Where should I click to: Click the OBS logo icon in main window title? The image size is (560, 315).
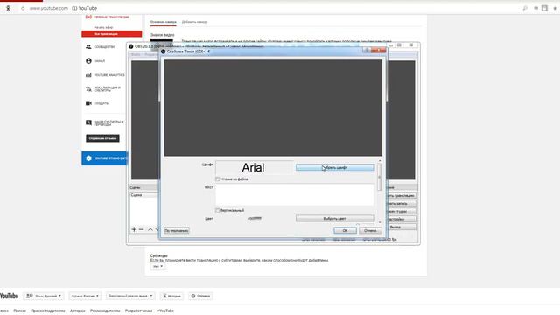point(131,46)
